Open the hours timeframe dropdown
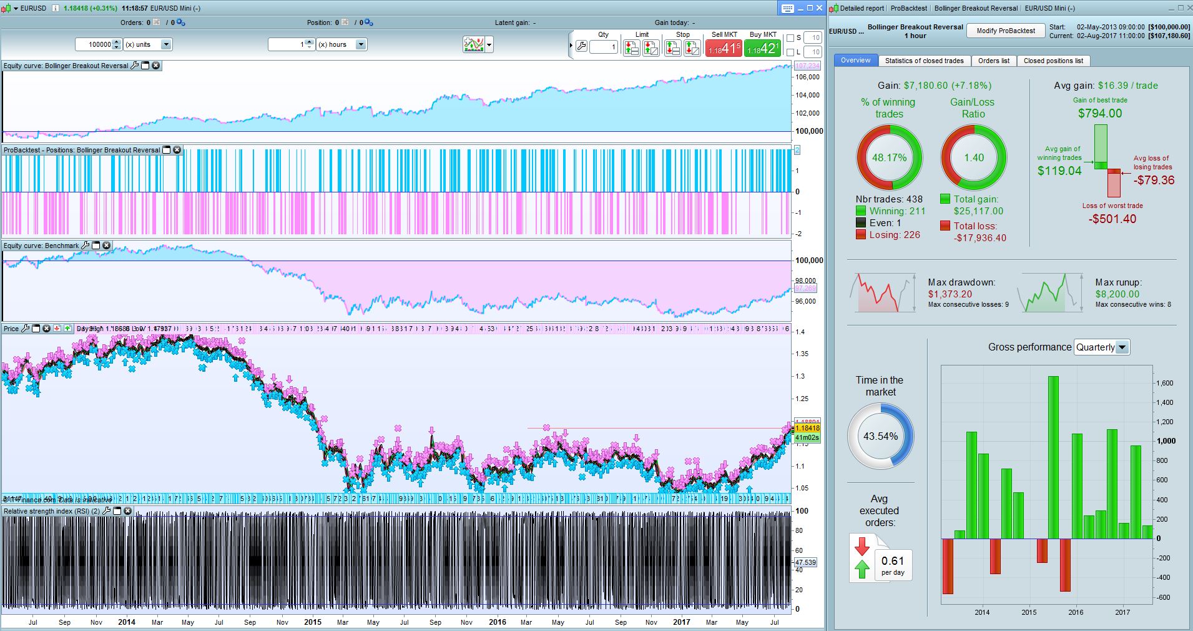 click(361, 44)
